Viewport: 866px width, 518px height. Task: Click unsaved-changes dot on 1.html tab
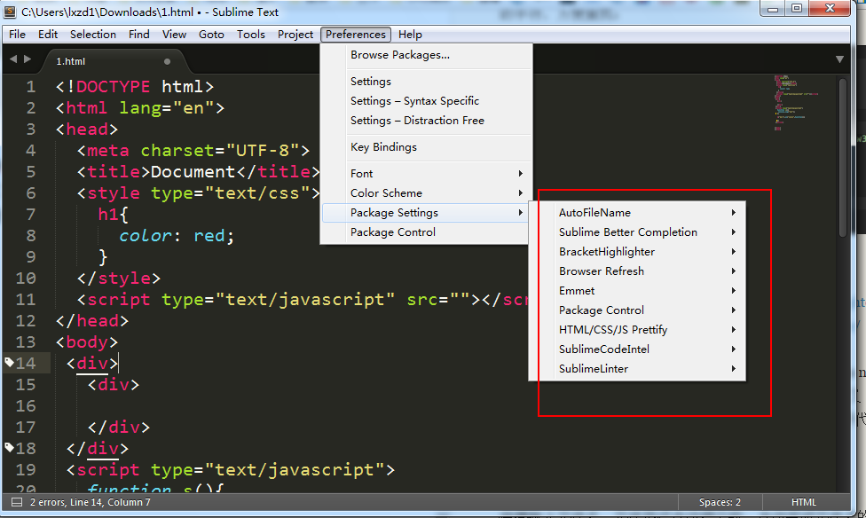point(168,61)
